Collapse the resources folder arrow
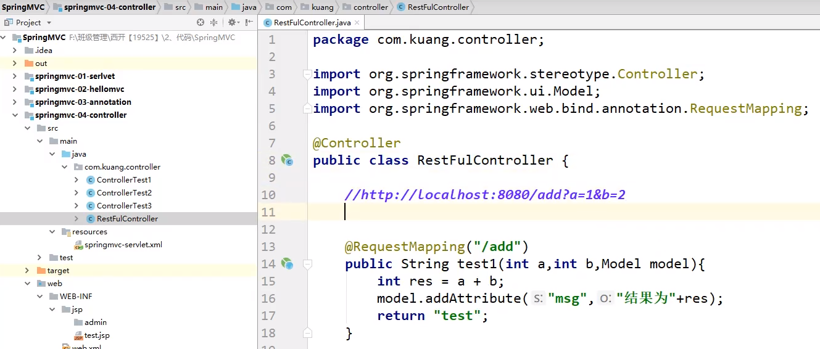 pos(52,232)
